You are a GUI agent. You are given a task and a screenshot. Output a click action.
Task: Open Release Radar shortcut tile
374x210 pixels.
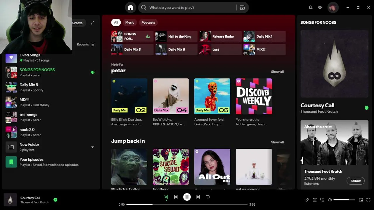[220, 36]
